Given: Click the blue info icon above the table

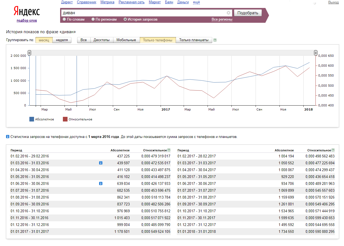Looking at the screenshot, I should pyautogui.click(x=8, y=137).
